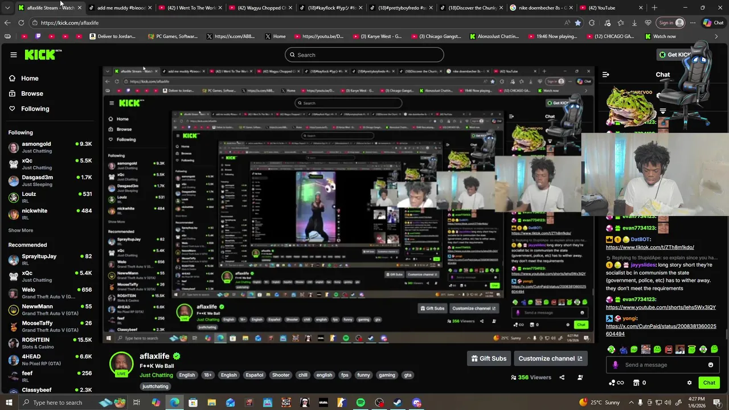729x410 pixels.
Task: Open Dasgasd3m channel in Following list
Action: 50,181
